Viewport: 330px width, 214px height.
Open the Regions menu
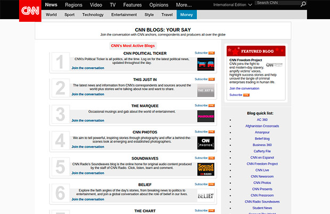click(x=73, y=5)
